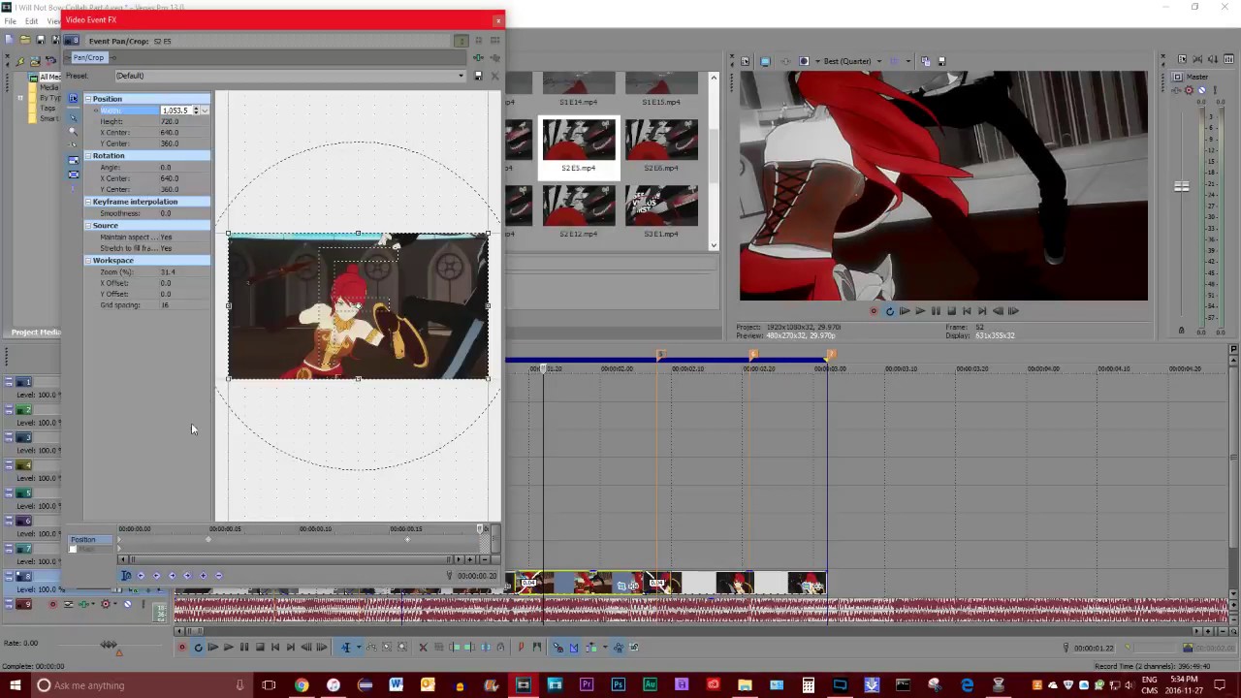
Task: Adjust the playback Rate slider
Action: pos(109,645)
